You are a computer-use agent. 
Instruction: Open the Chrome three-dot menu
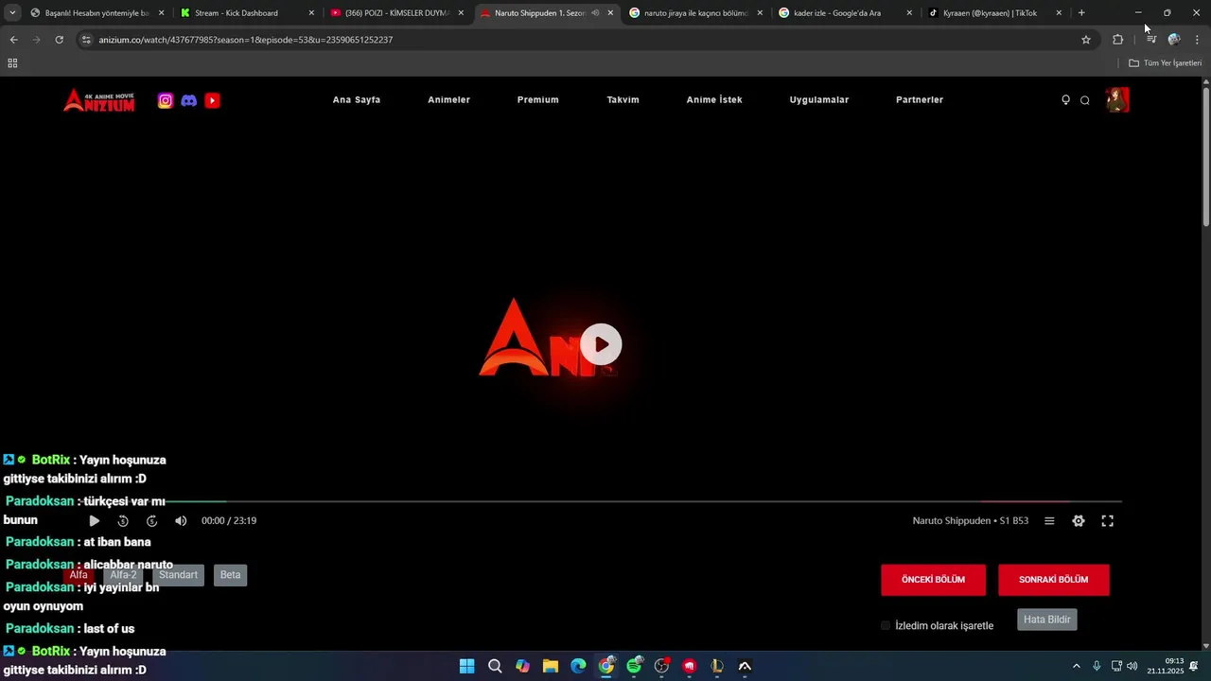1198,40
